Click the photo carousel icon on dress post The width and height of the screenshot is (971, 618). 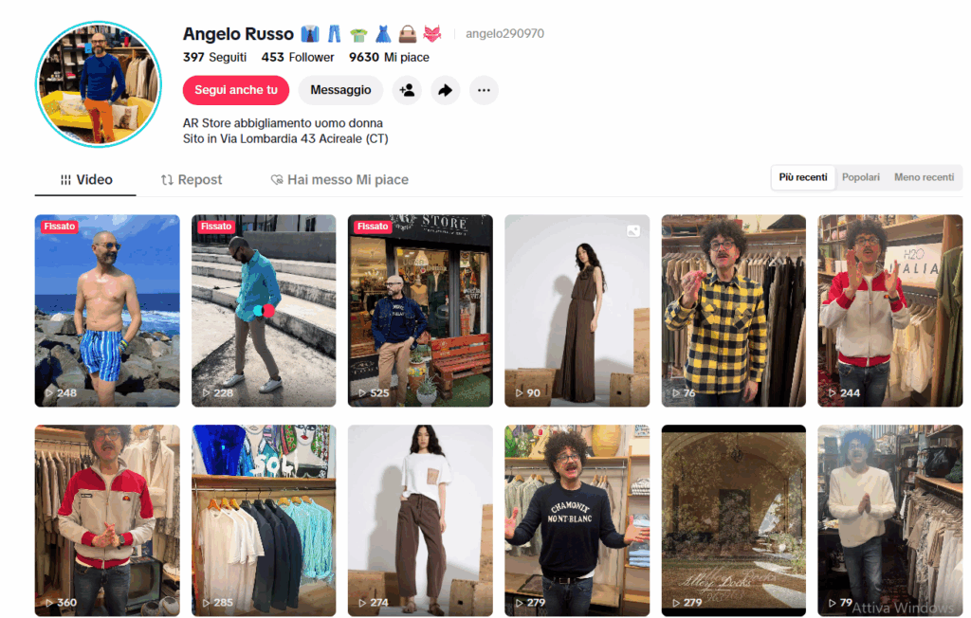[632, 230]
